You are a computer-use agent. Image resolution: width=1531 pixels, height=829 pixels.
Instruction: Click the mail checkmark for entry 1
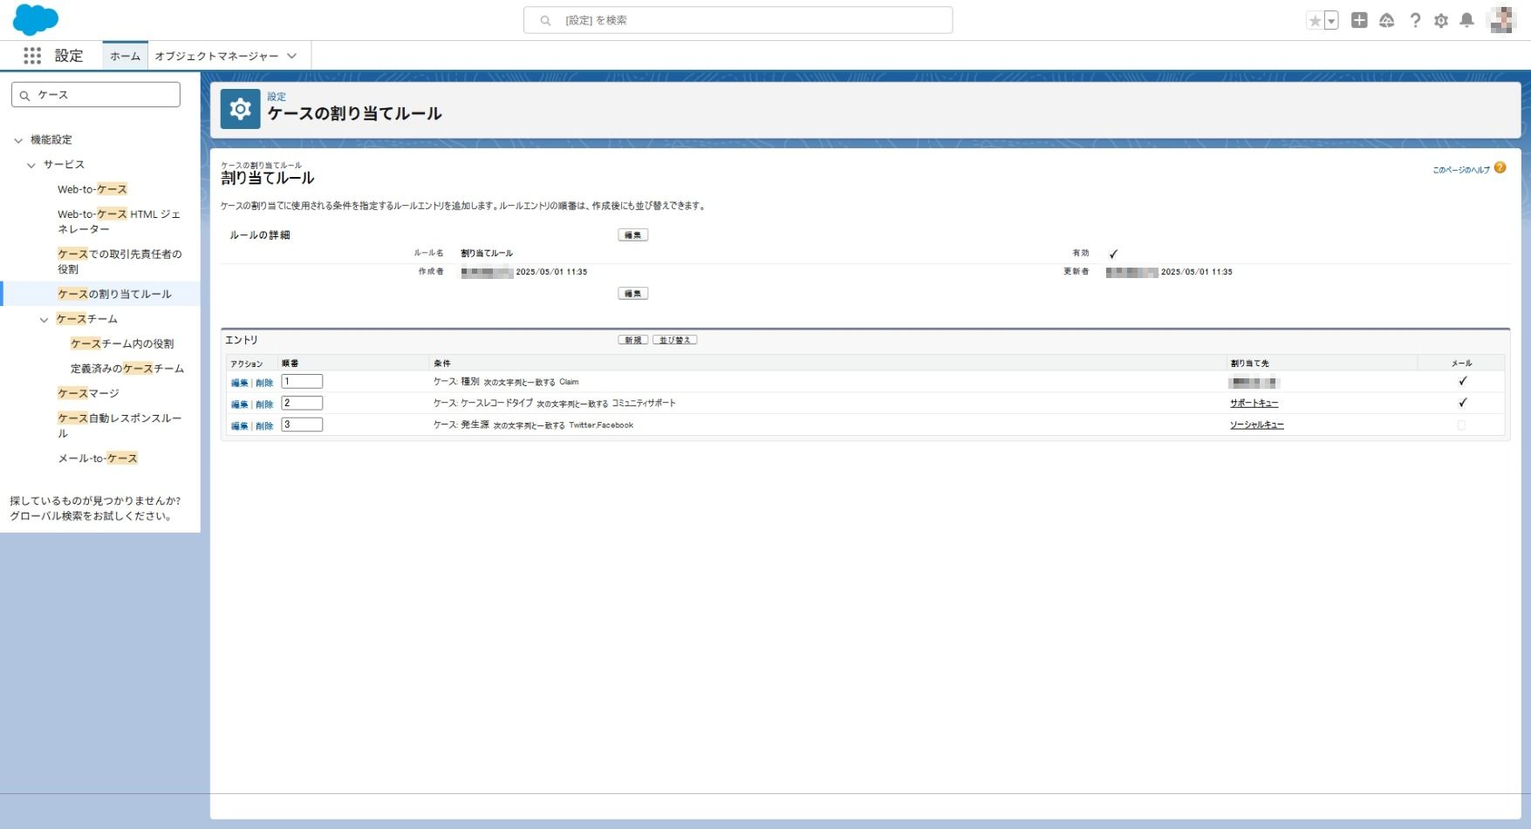(x=1463, y=381)
